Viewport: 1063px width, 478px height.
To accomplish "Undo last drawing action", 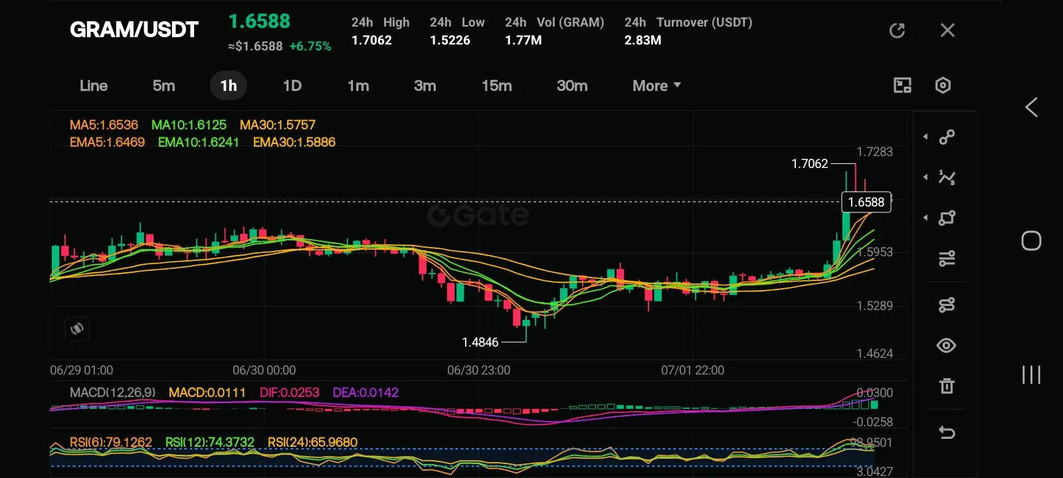I will (x=947, y=433).
